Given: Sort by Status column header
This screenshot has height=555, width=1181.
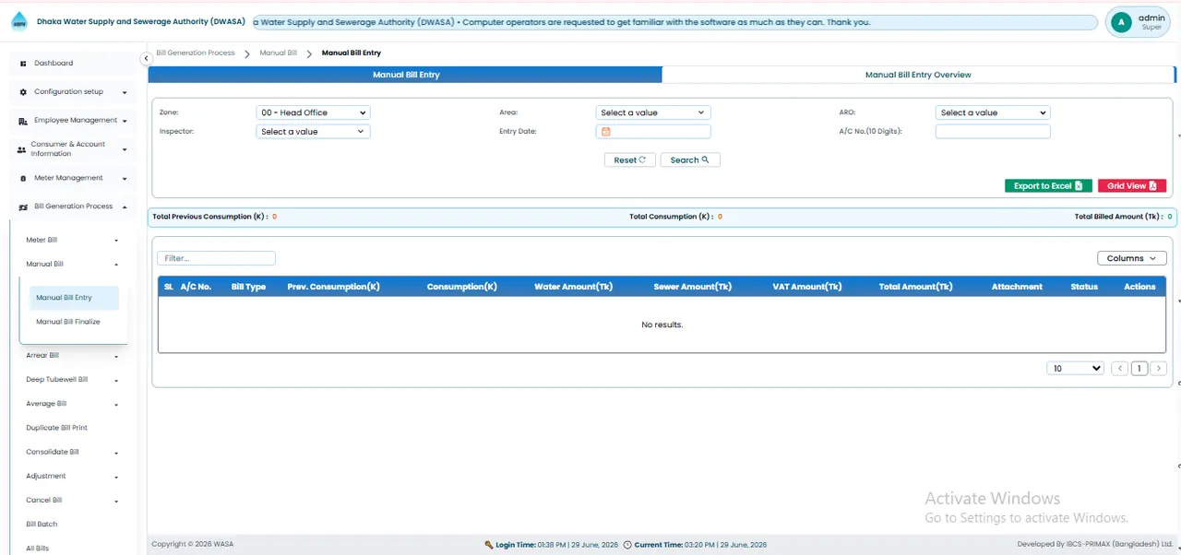Looking at the screenshot, I should coord(1084,287).
